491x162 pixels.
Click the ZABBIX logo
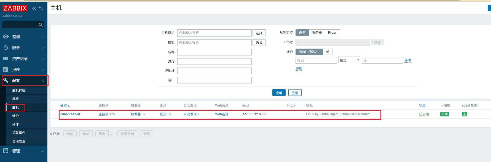(15, 8)
